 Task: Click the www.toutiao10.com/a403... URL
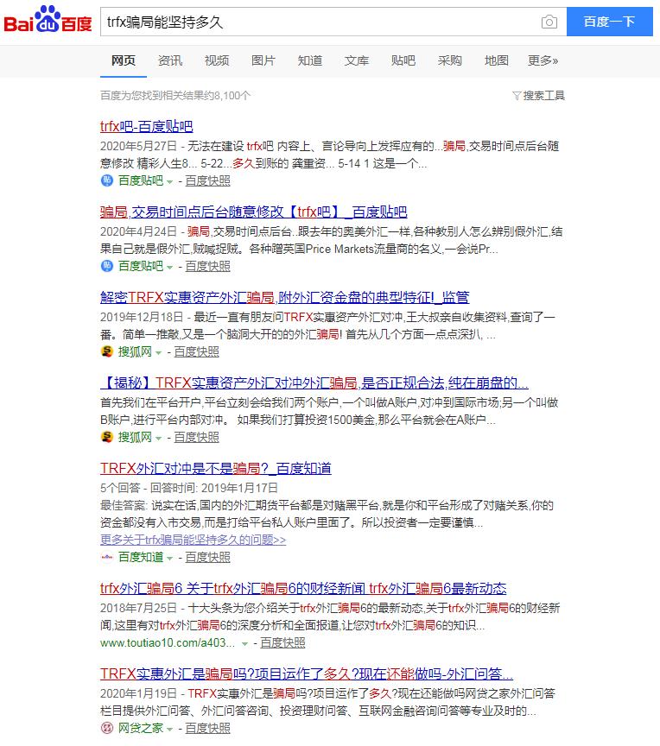[168, 642]
